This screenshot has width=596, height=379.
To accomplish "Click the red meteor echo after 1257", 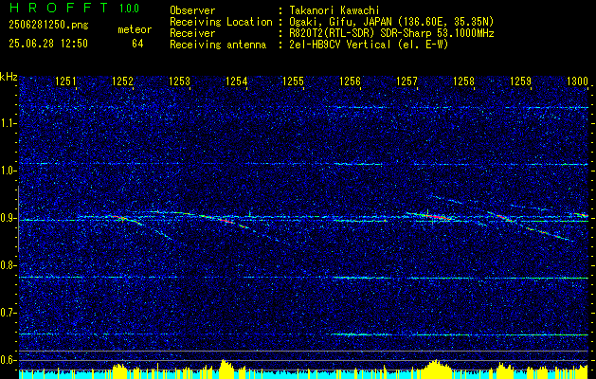I will [x=437, y=217].
